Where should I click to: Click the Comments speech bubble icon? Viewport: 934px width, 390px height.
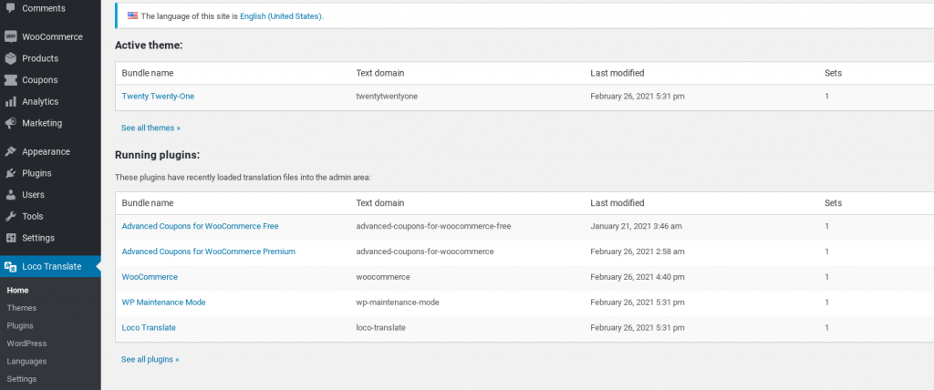pyautogui.click(x=10, y=8)
